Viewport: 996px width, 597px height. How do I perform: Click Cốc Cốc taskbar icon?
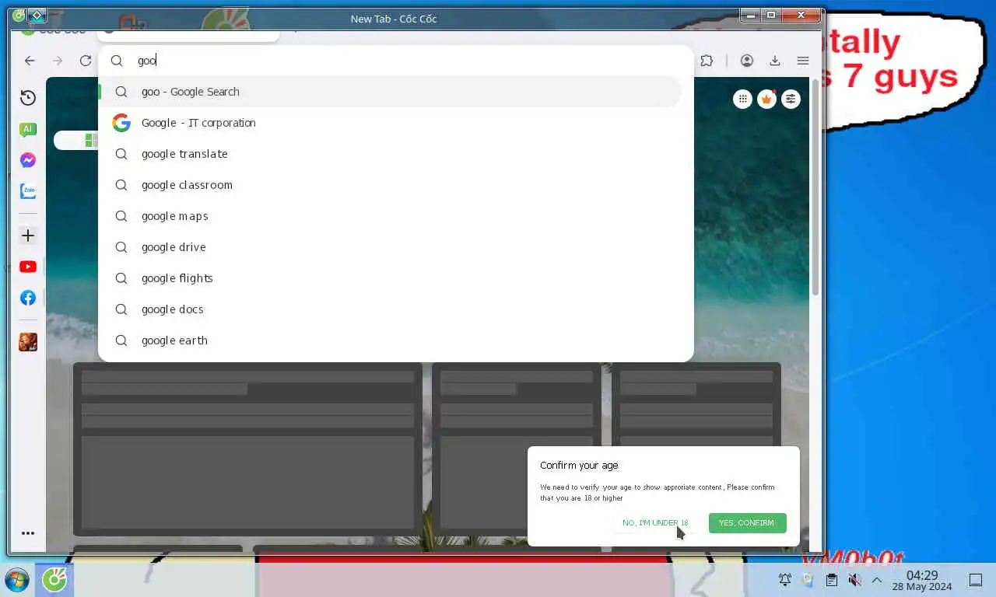(x=54, y=580)
